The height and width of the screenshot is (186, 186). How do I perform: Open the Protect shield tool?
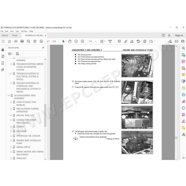coord(183,108)
